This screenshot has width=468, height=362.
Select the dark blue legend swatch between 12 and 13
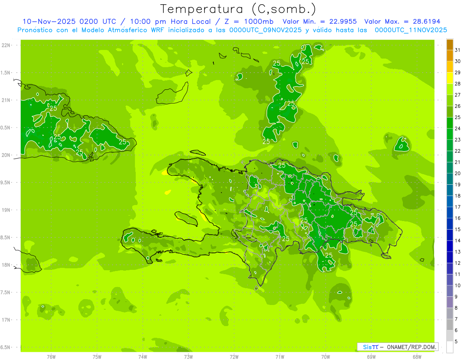[x=450, y=257]
